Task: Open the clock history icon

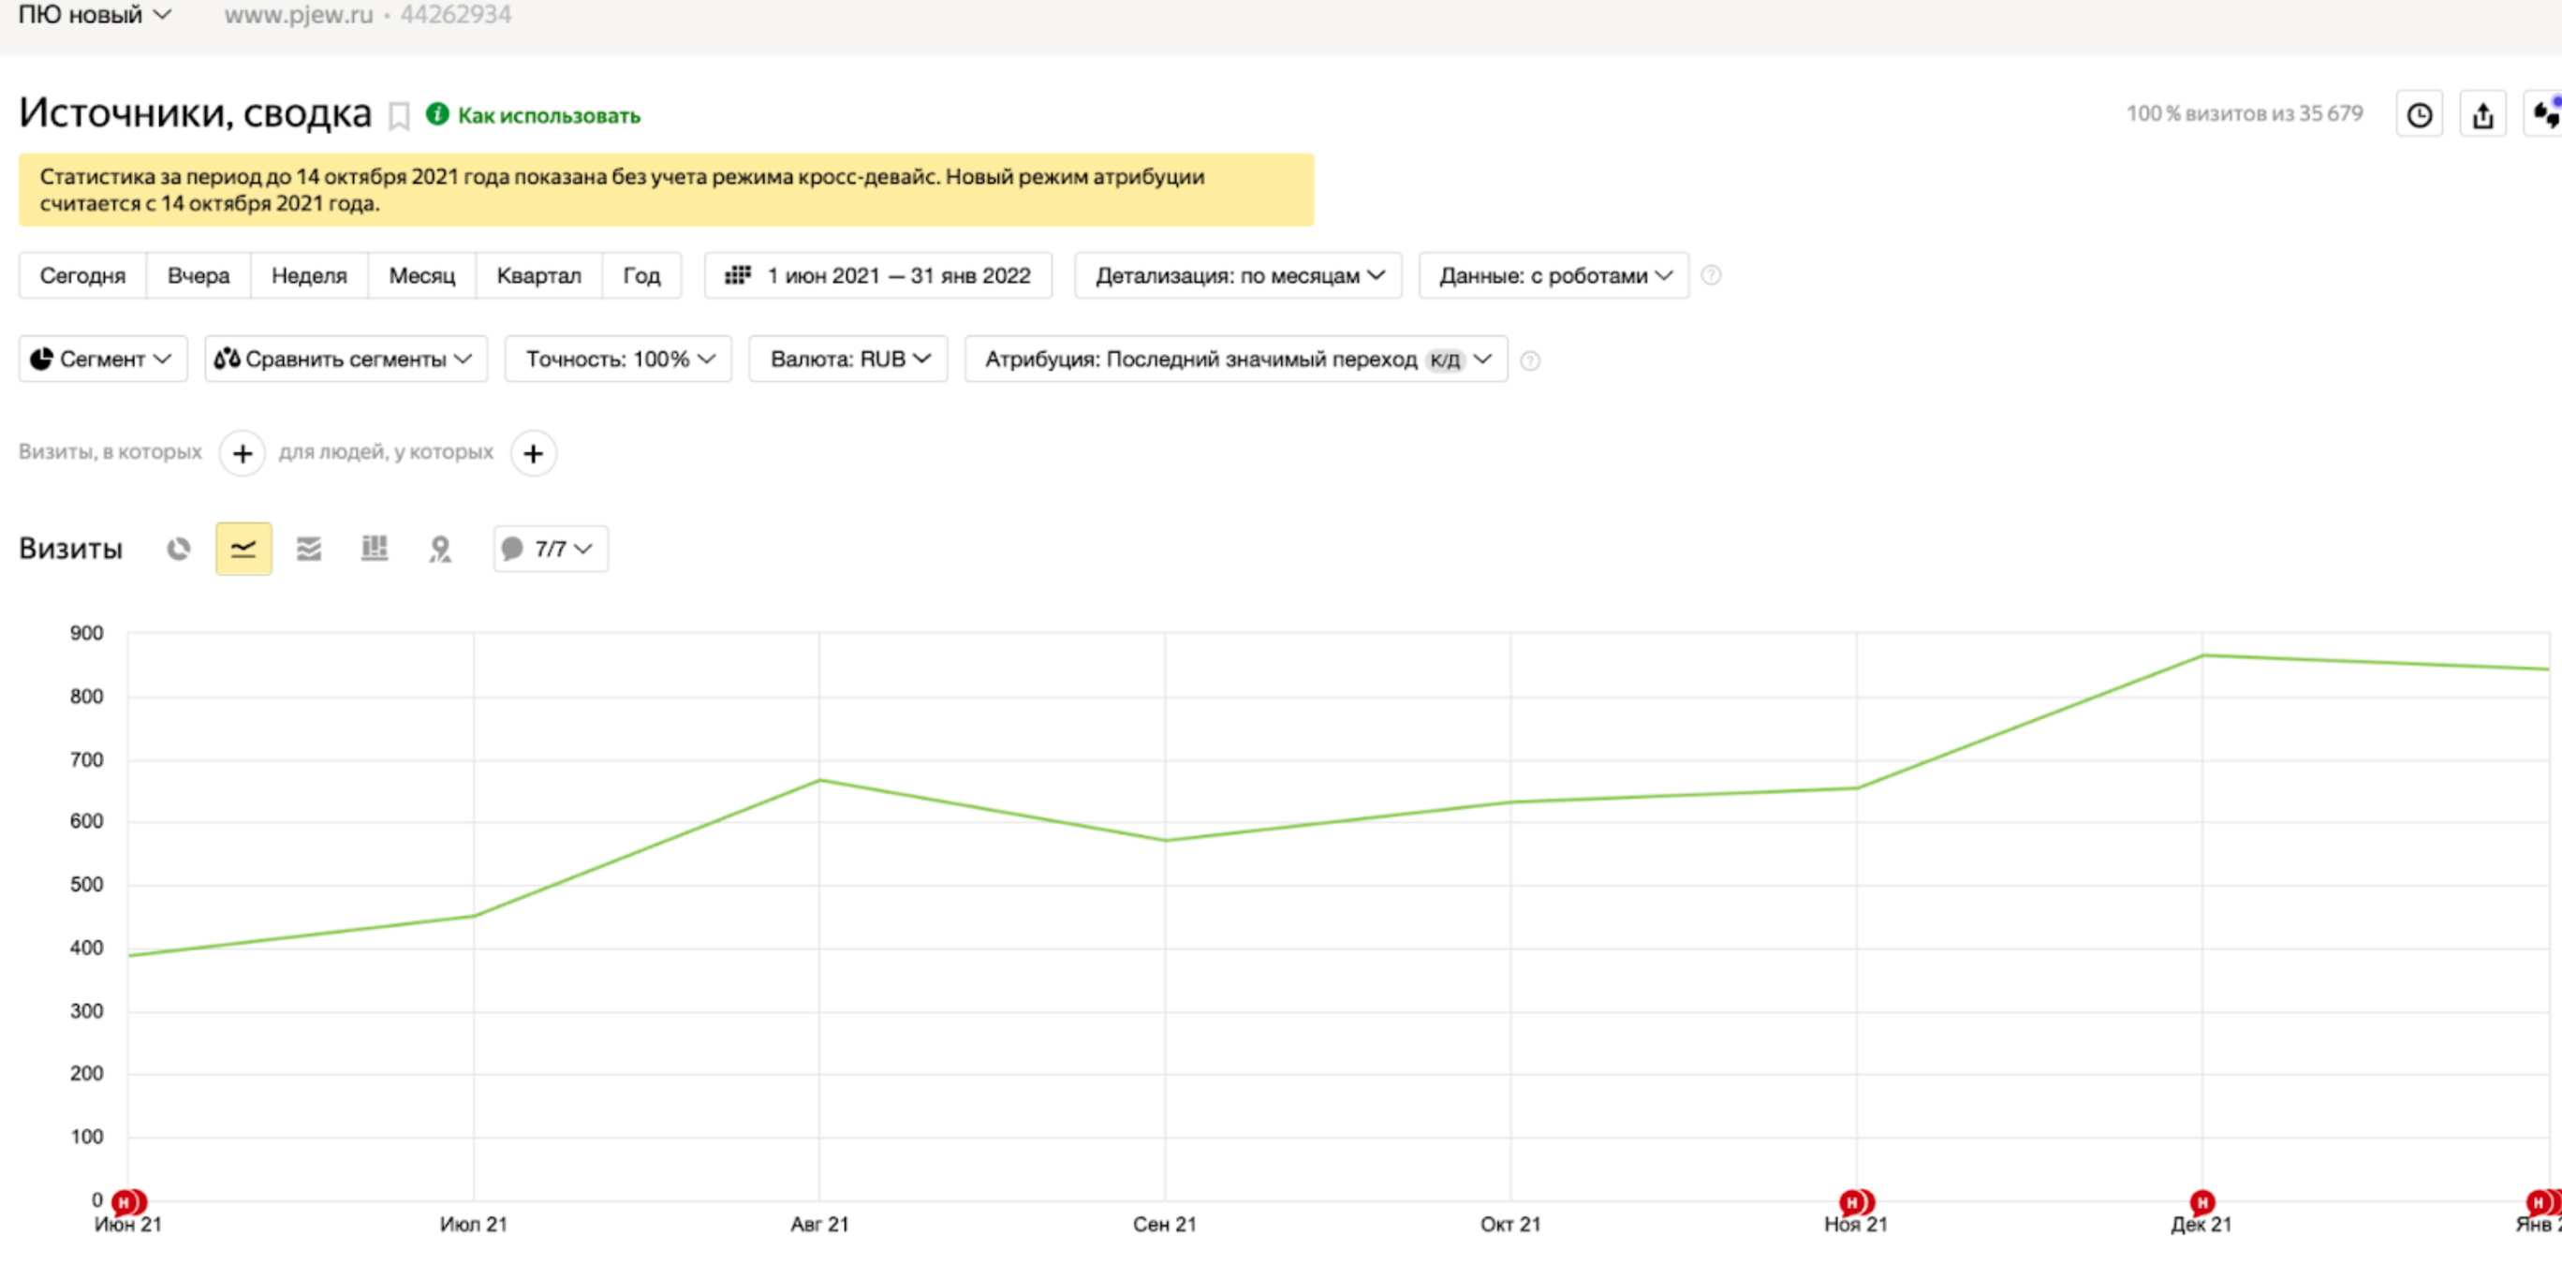Action: click(2419, 115)
